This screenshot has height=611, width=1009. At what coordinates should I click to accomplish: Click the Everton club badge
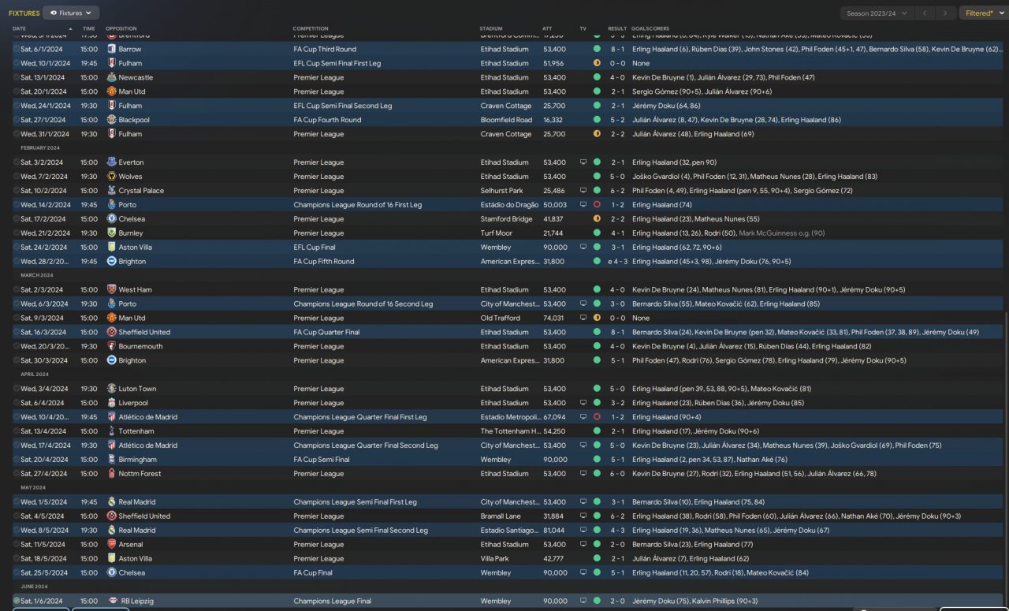coord(111,162)
